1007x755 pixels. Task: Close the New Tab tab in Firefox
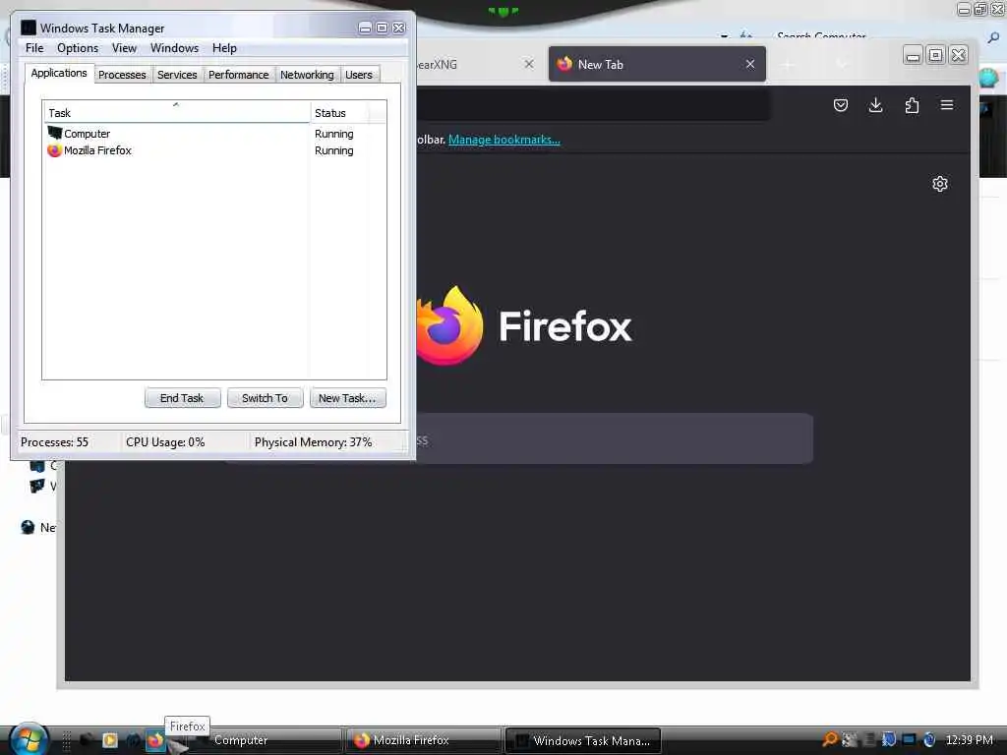coord(750,64)
